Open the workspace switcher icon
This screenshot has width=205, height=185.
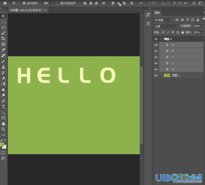click(200, 3)
